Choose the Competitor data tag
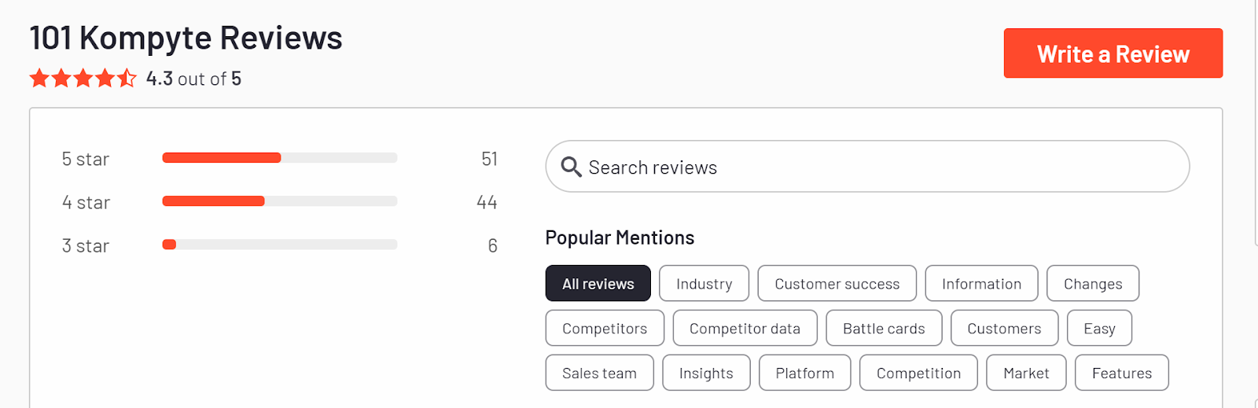This screenshot has width=1258, height=408. coord(745,329)
